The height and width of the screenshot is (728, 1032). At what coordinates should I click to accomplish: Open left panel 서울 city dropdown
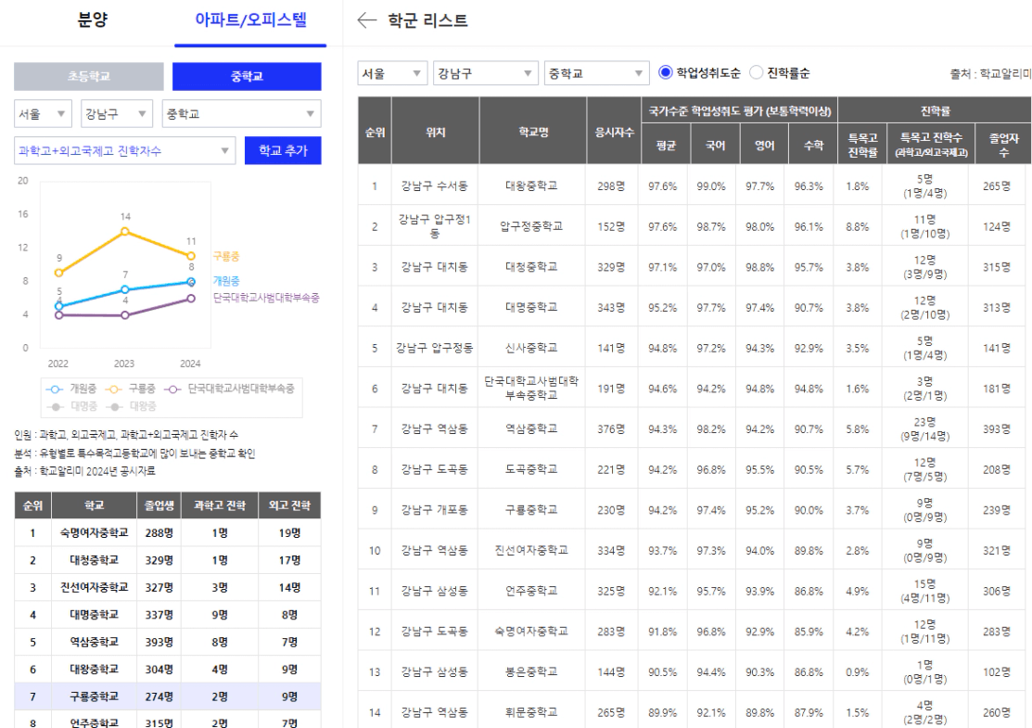(x=43, y=114)
